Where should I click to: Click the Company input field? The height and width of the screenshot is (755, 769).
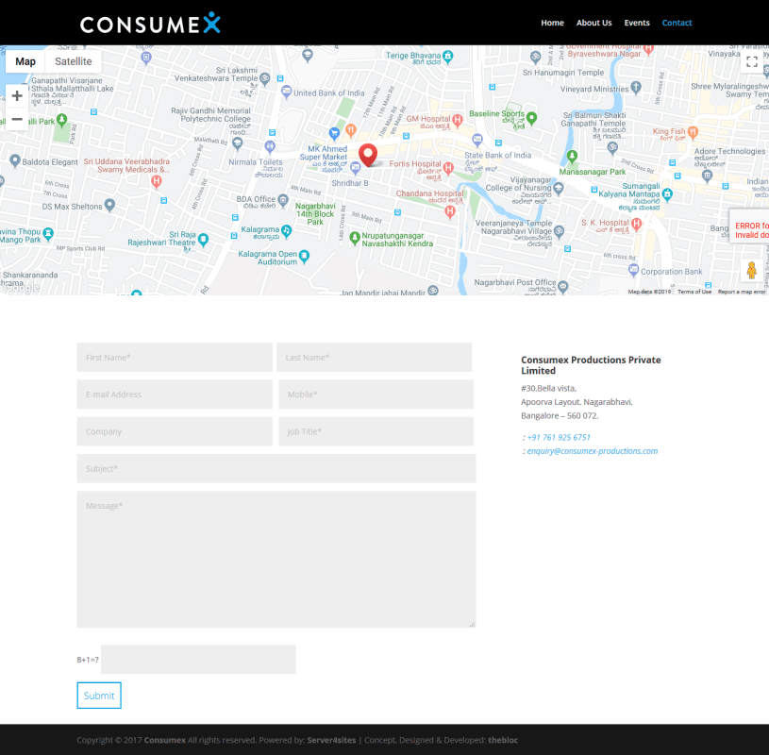click(175, 431)
